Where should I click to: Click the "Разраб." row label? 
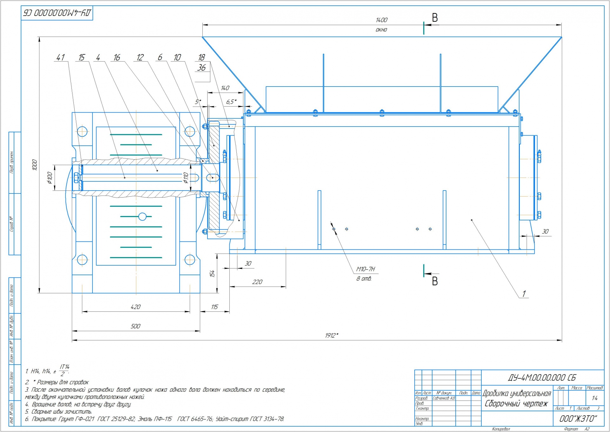[421, 398]
